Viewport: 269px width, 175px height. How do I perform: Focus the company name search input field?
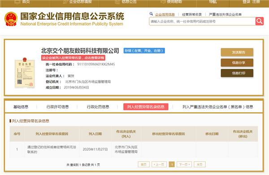pyautogui.click(x=202, y=22)
